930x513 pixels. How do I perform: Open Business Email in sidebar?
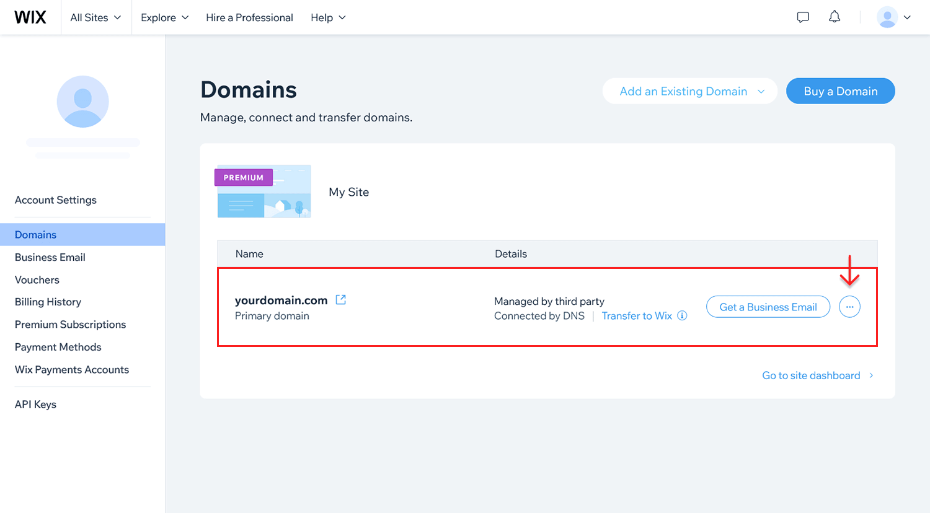(x=50, y=257)
